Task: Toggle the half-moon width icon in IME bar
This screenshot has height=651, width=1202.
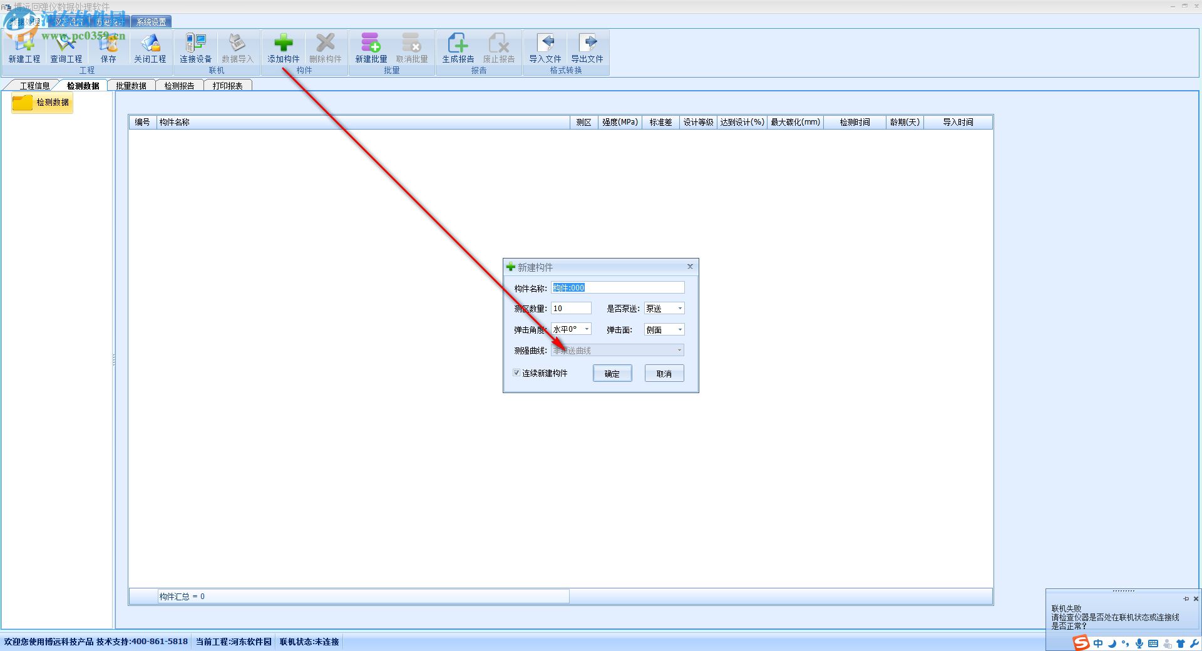Action: coord(1112,643)
